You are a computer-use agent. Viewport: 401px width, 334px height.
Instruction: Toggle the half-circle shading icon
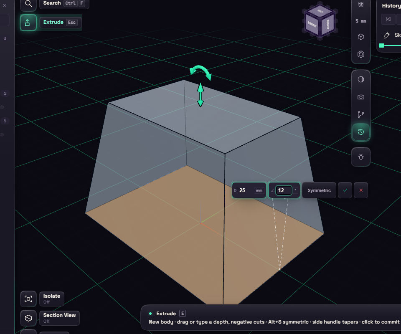[x=360, y=79]
